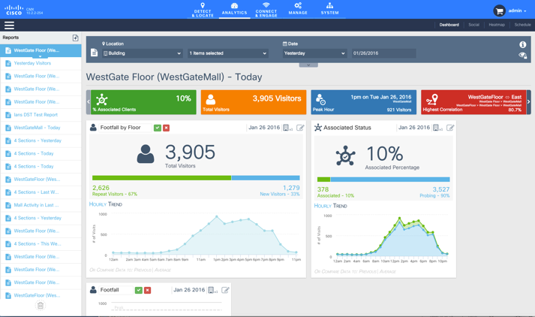
Task: Compare Associated Status data to Previous
Action: [x=368, y=272]
